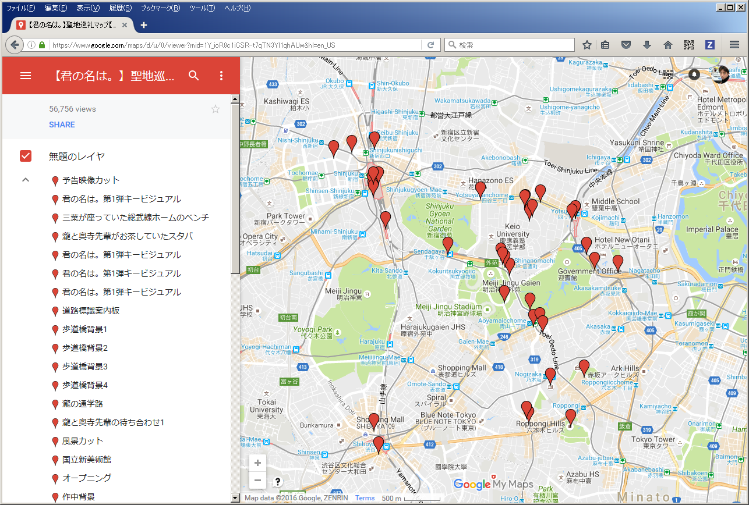Viewport: 749px width, 505px height.
Task: Open the Firefox downloads arrow
Action: click(647, 45)
